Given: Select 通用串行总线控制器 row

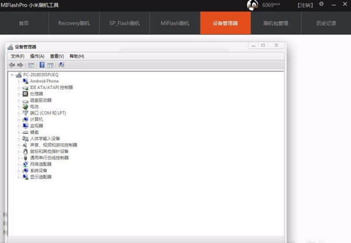Looking at the screenshot, I should 49,158.
